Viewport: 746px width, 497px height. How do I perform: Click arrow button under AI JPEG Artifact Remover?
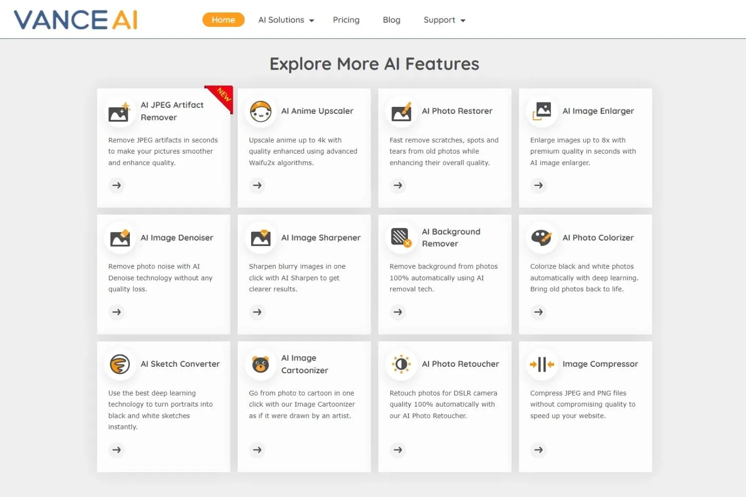click(x=116, y=185)
